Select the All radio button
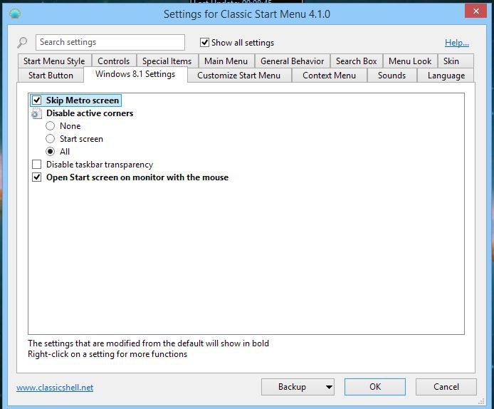This screenshot has width=494, height=409. pos(51,152)
